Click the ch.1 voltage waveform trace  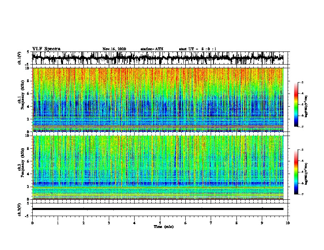click(158, 58)
